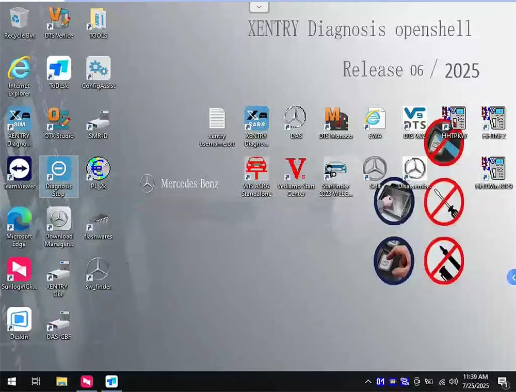Open DTS Monaco shortcut

pyautogui.click(x=335, y=120)
